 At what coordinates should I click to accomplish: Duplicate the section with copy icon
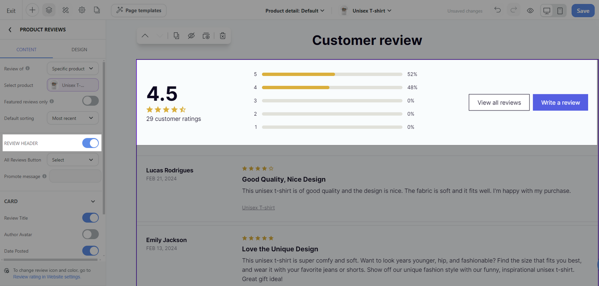[x=176, y=36]
